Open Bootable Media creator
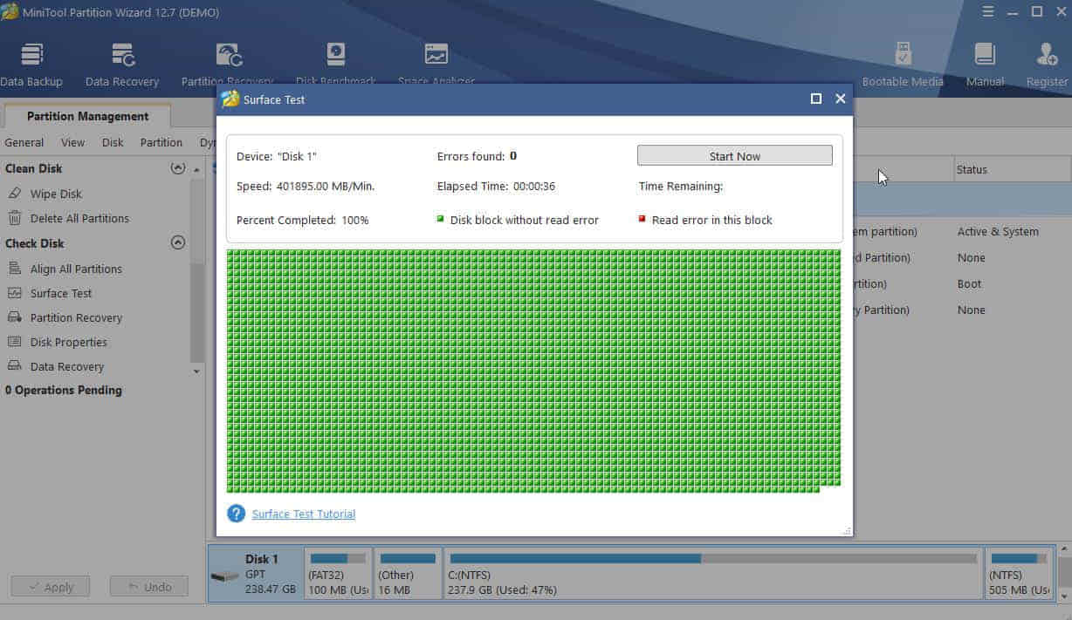 click(x=903, y=61)
